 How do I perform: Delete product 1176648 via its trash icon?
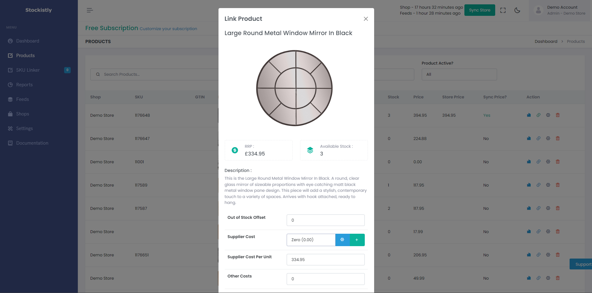click(557, 115)
